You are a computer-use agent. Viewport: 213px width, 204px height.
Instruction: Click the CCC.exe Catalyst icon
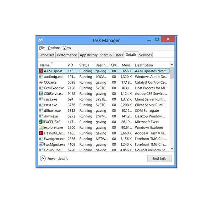(x=41, y=82)
